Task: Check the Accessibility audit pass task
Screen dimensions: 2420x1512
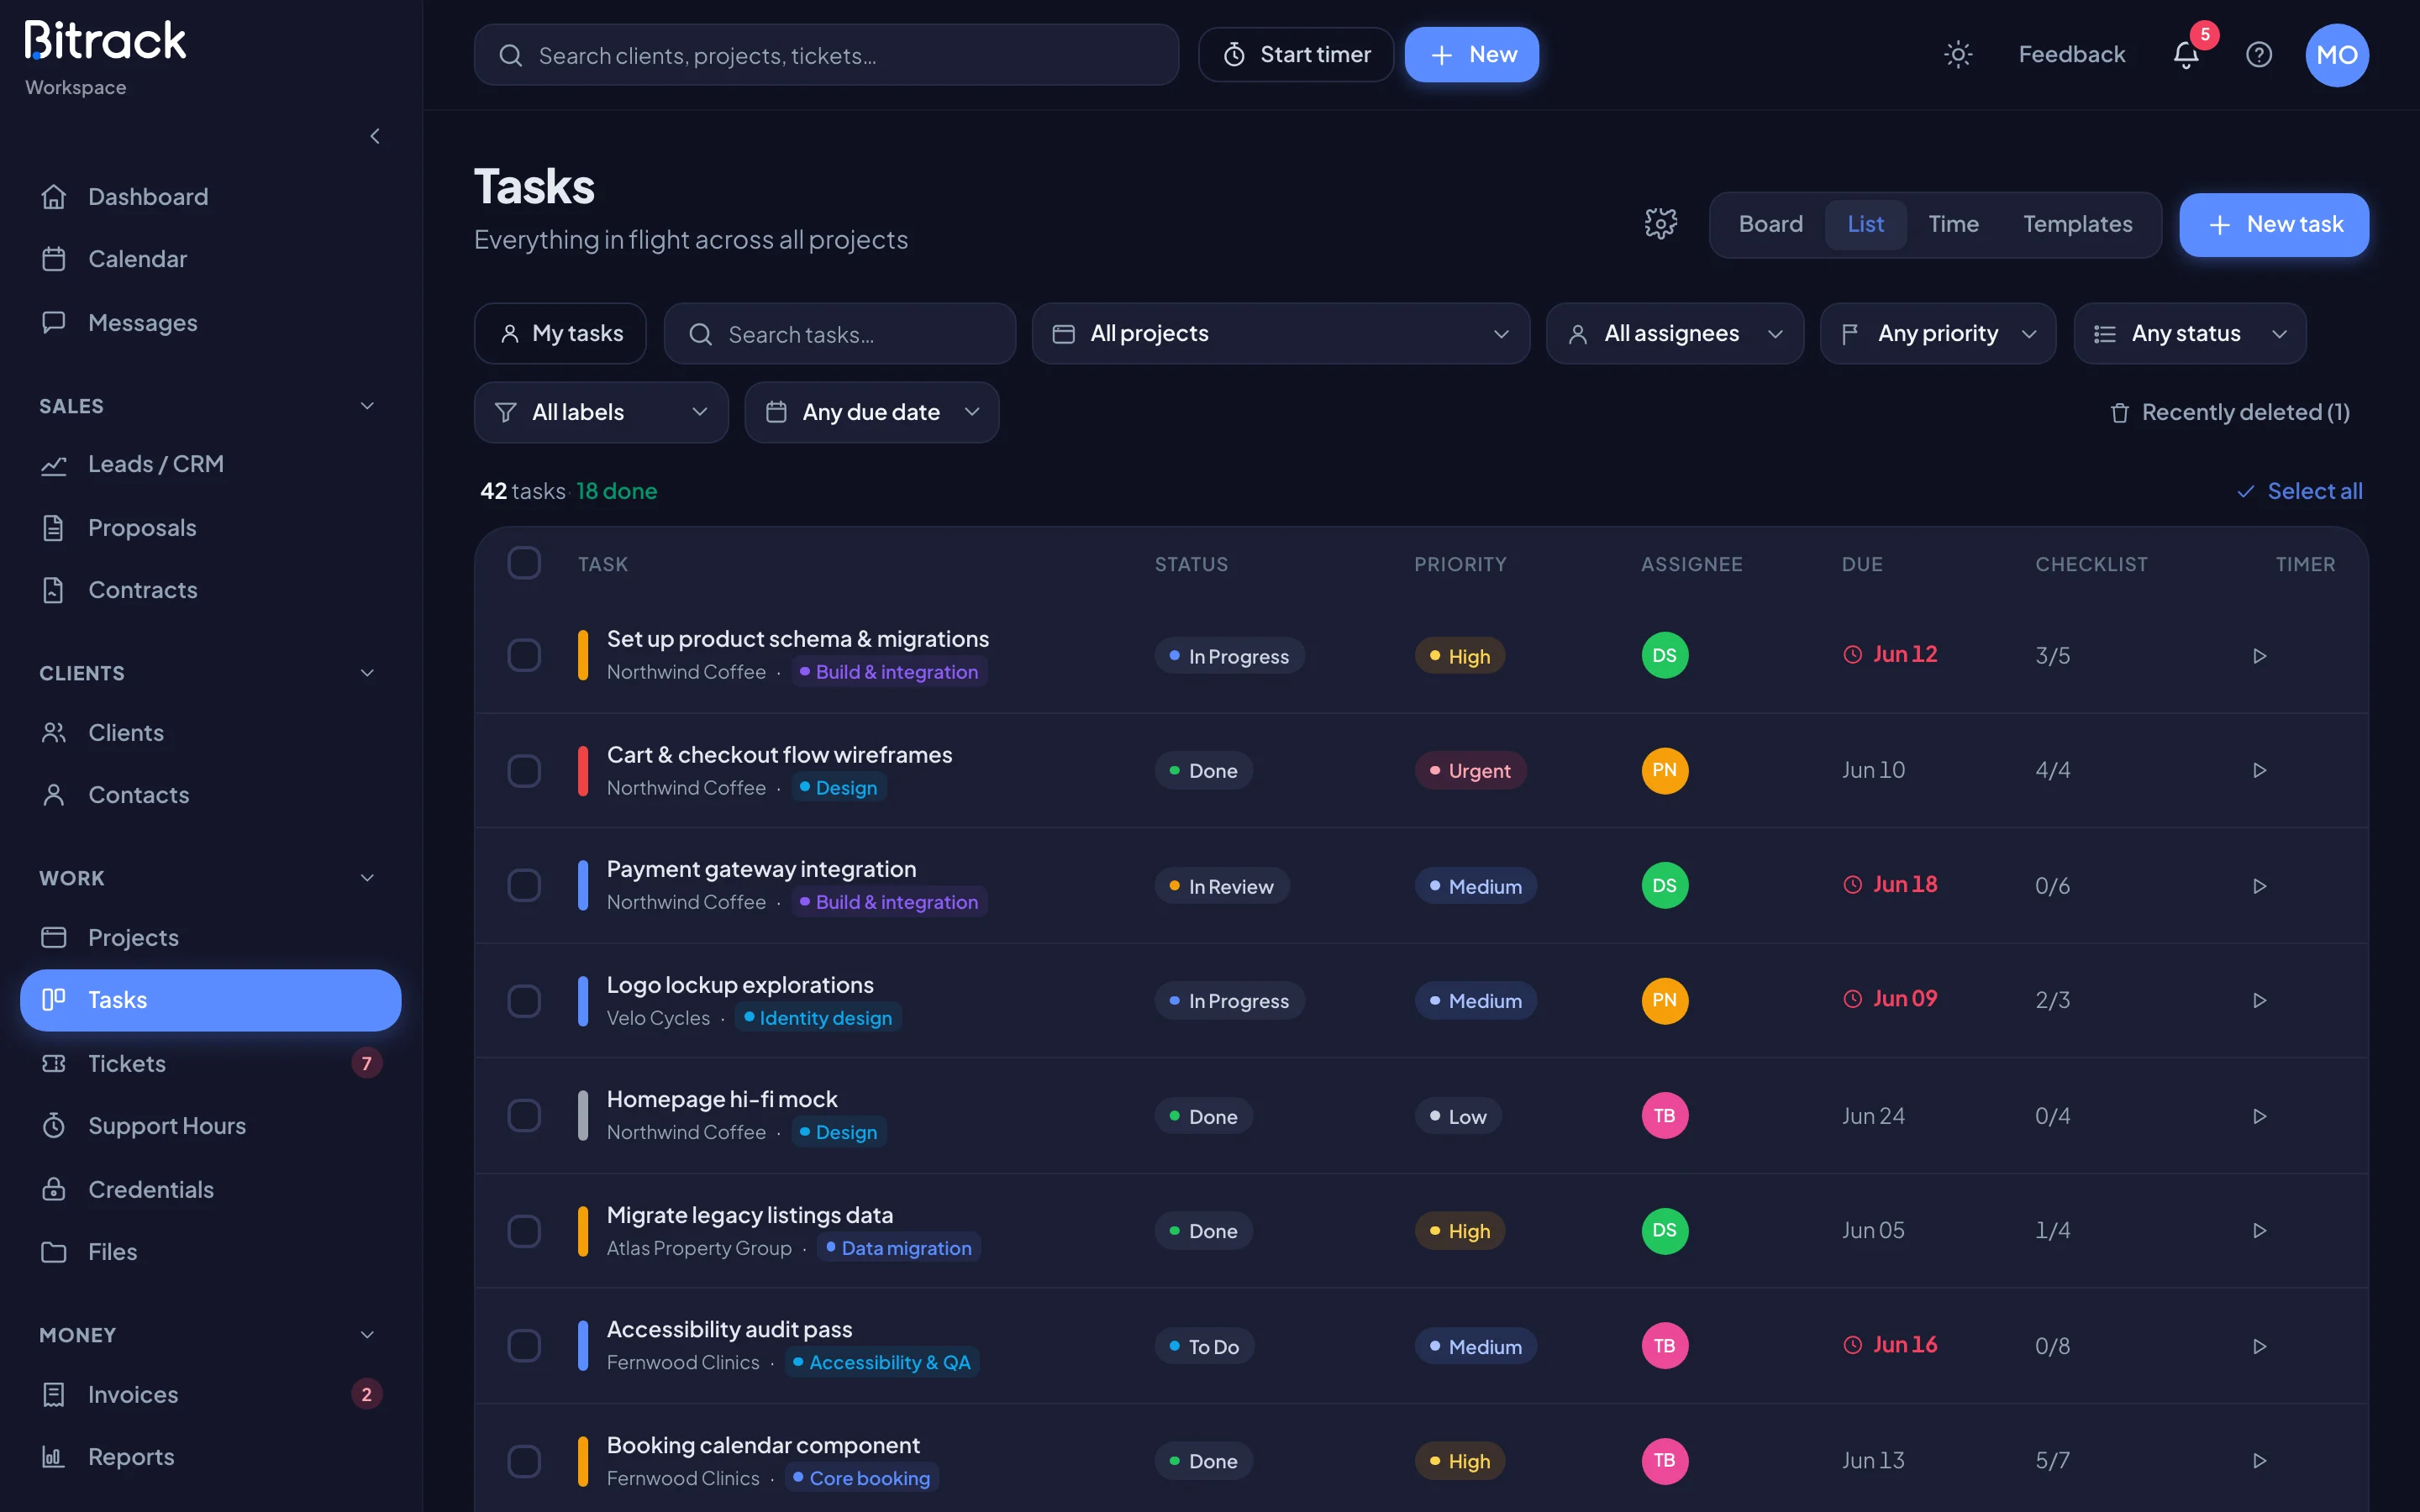Action: coord(524,1346)
